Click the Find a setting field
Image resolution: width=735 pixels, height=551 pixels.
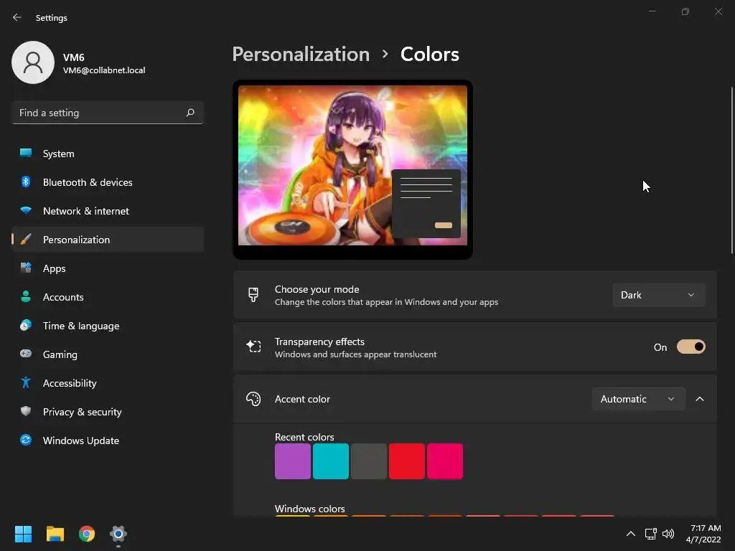pyautogui.click(x=108, y=113)
